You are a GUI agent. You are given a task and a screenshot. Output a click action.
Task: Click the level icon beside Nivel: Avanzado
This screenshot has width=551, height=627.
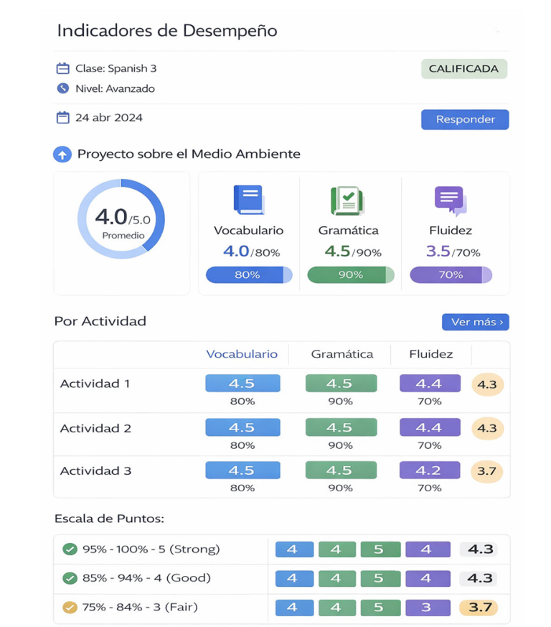(x=63, y=89)
